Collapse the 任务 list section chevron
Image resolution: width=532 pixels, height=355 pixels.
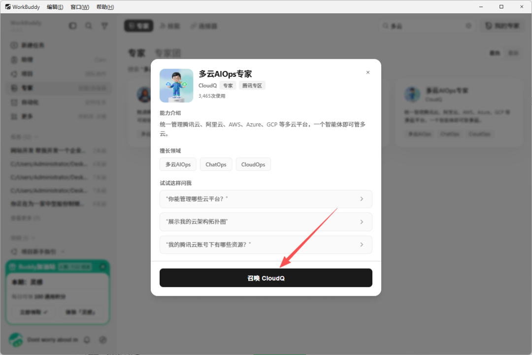[36, 137]
